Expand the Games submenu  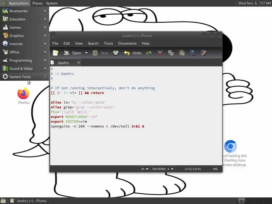pyautogui.click(x=24, y=27)
